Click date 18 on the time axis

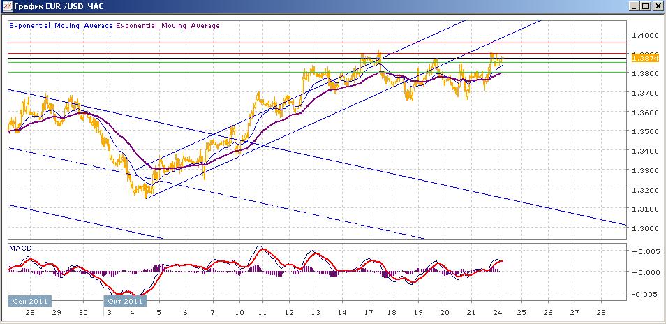click(391, 313)
